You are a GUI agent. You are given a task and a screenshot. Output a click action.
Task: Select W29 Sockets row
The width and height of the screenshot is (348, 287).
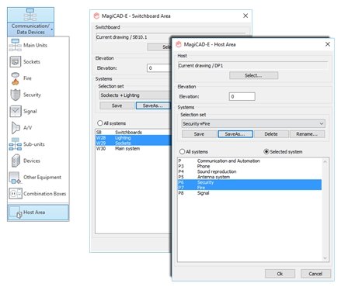(x=134, y=143)
